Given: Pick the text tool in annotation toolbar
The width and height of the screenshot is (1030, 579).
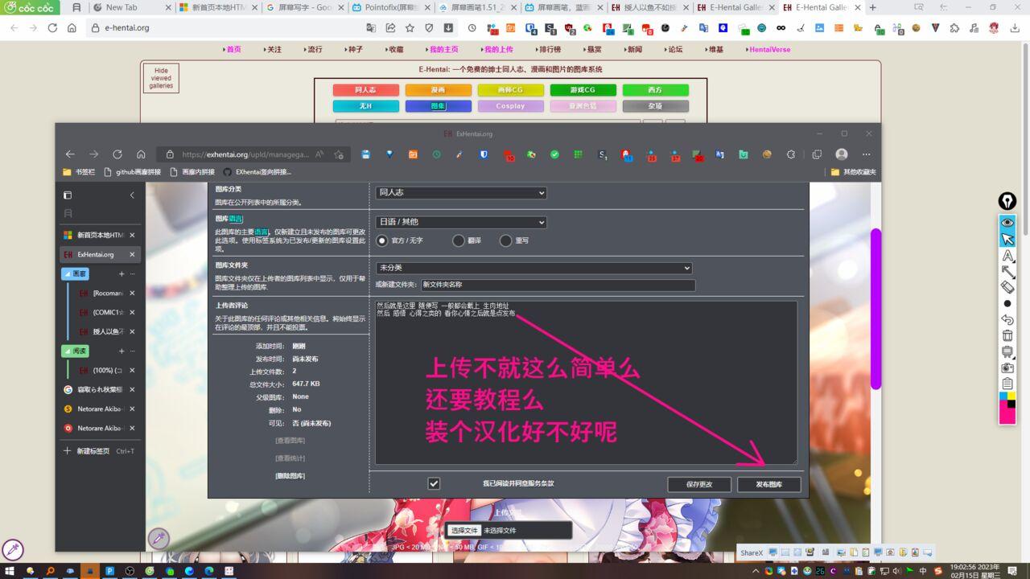Looking at the screenshot, I should 1007,256.
